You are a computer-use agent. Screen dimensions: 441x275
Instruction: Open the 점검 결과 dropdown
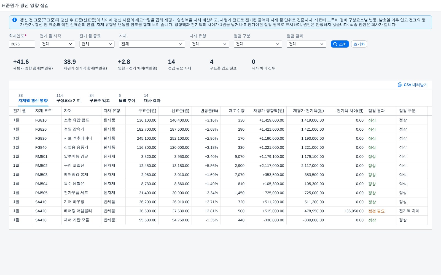(x=306, y=44)
